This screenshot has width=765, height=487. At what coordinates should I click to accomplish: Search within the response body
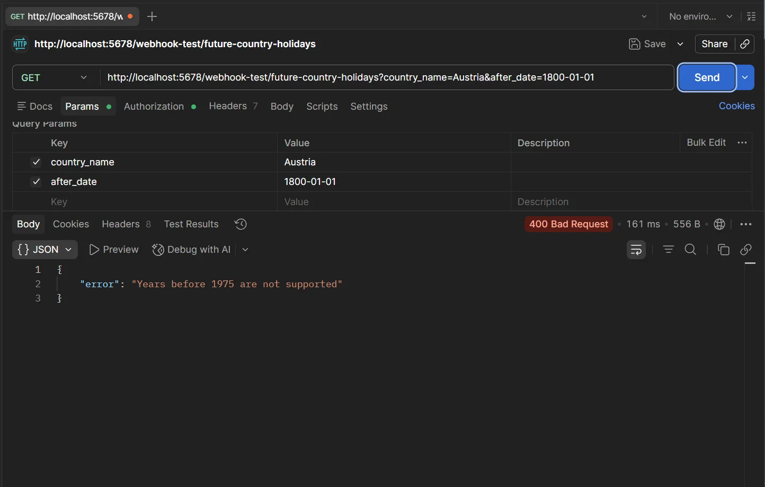690,250
